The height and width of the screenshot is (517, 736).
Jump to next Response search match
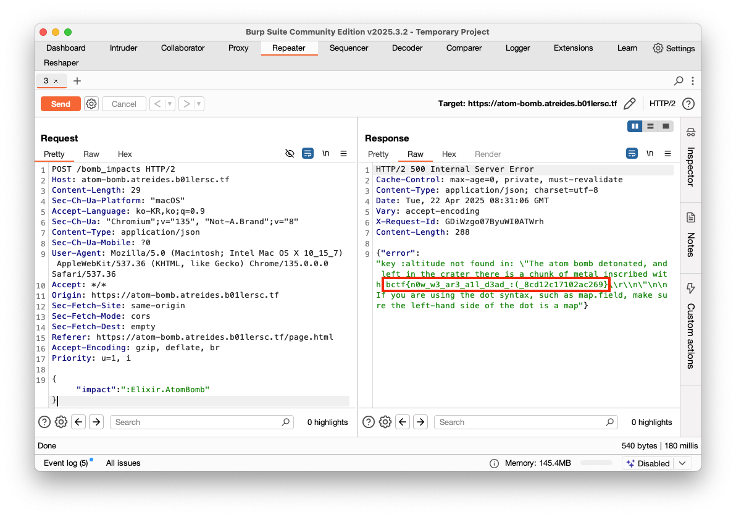[x=420, y=422]
